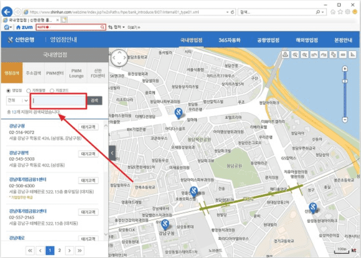Viewport: 361px width, 258px height.
Task: Click the map save/download tool icon
Action: pyautogui.click(x=285, y=55)
